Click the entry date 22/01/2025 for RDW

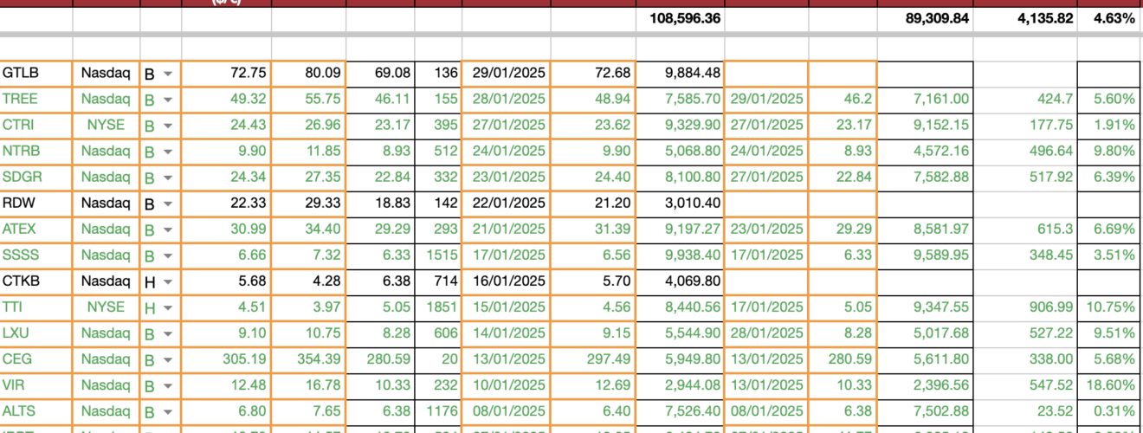pos(507,204)
